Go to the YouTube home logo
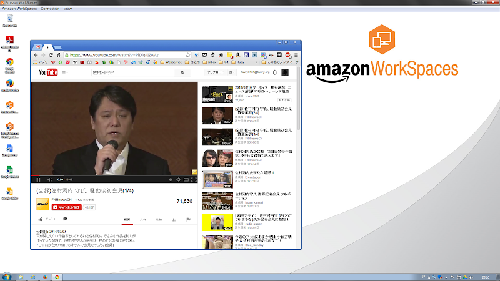Image resolution: width=500 pixels, height=281 pixels. (48, 72)
